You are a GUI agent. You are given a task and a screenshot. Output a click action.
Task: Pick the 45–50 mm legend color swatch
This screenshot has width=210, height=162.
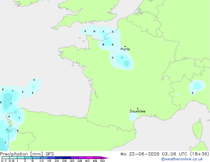pyautogui.click(x=97, y=158)
